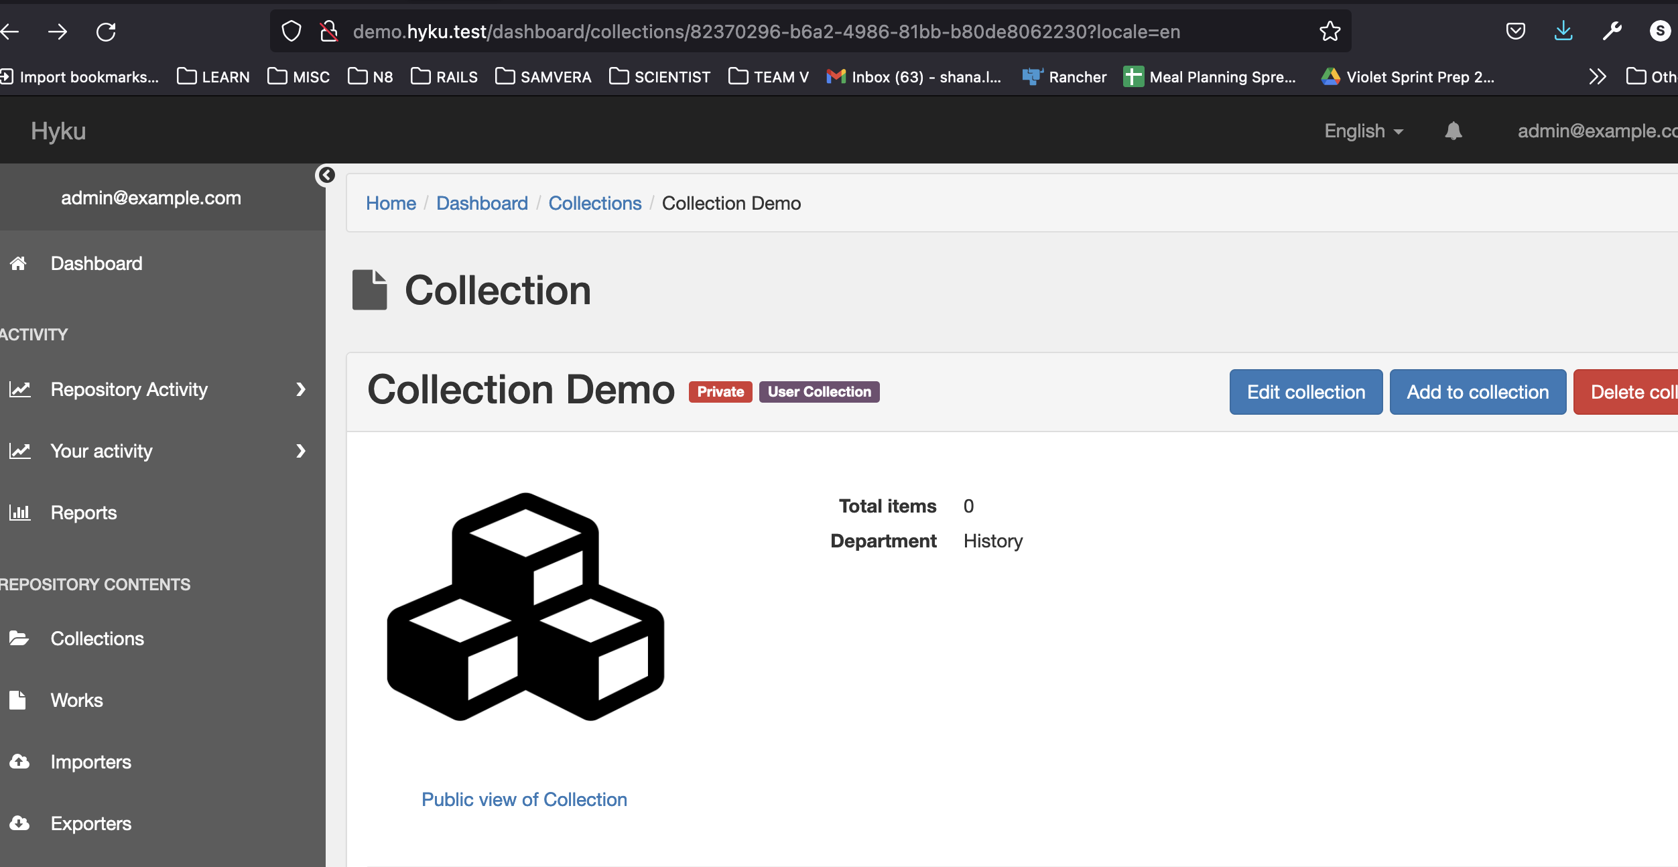The width and height of the screenshot is (1678, 867).
Task: Click the Private visibility badge
Action: point(720,392)
